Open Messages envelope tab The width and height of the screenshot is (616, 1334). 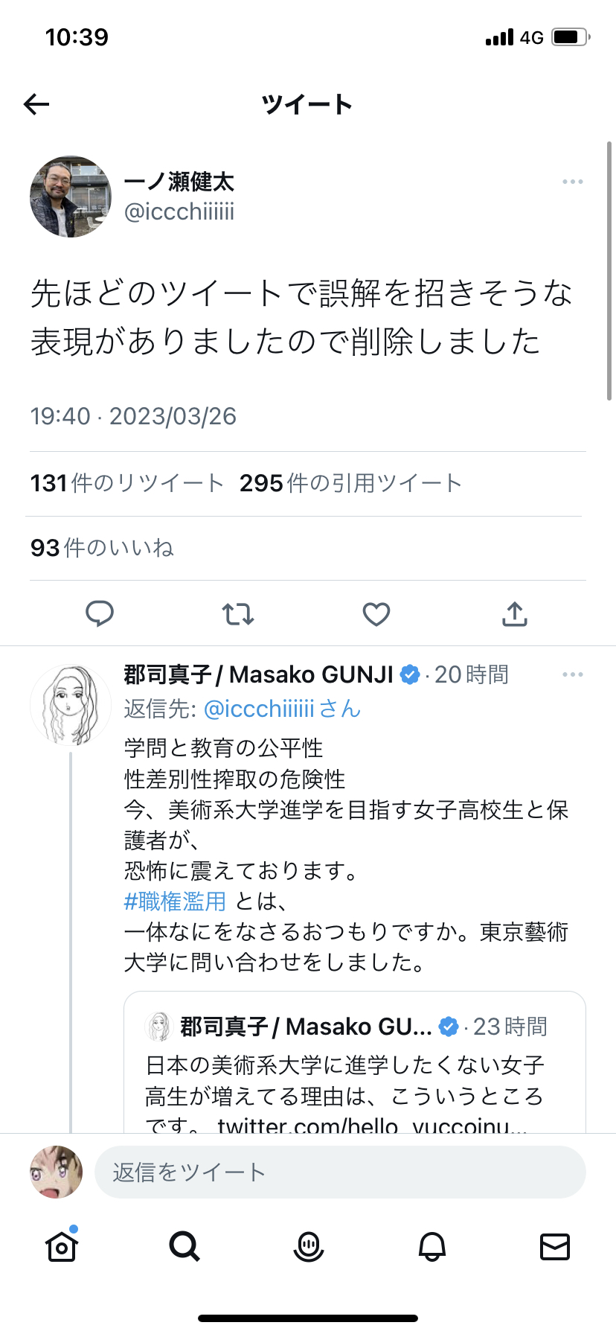coord(554,1246)
